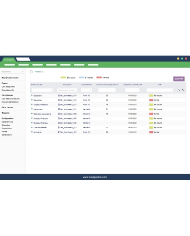Sort by Date prévu d'embauche column header
The width and height of the screenshot is (190, 236).
(133, 85)
